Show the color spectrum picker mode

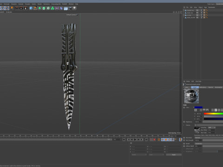tap(204, 110)
